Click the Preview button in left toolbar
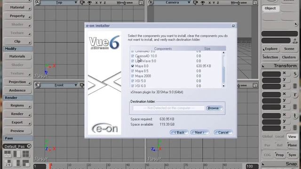301x169 pixels. coord(17,131)
